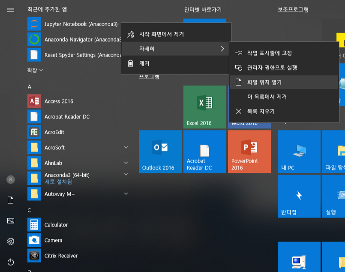Expand the AcroSoft folder chevron
The height and width of the screenshot is (272, 345).
point(126,147)
